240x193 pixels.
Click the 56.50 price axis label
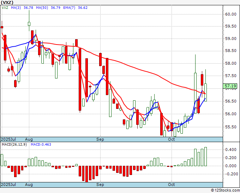pos(231,101)
